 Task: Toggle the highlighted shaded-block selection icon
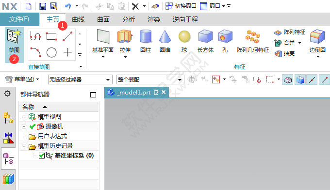click(288, 79)
